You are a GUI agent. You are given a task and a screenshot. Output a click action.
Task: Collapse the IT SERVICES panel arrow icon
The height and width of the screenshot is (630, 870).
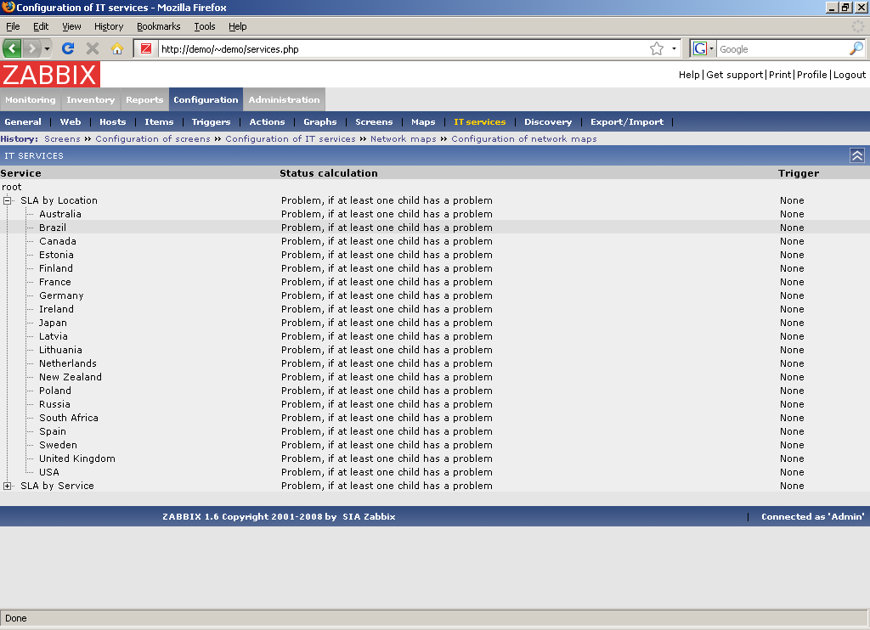tap(856, 156)
